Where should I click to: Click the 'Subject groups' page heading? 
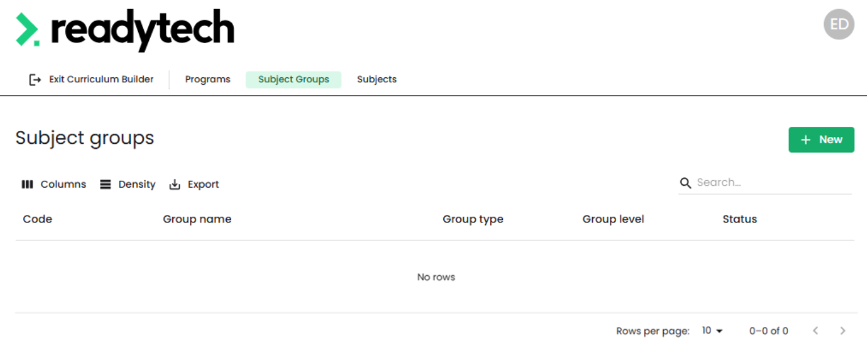click(x=85, y=138)
